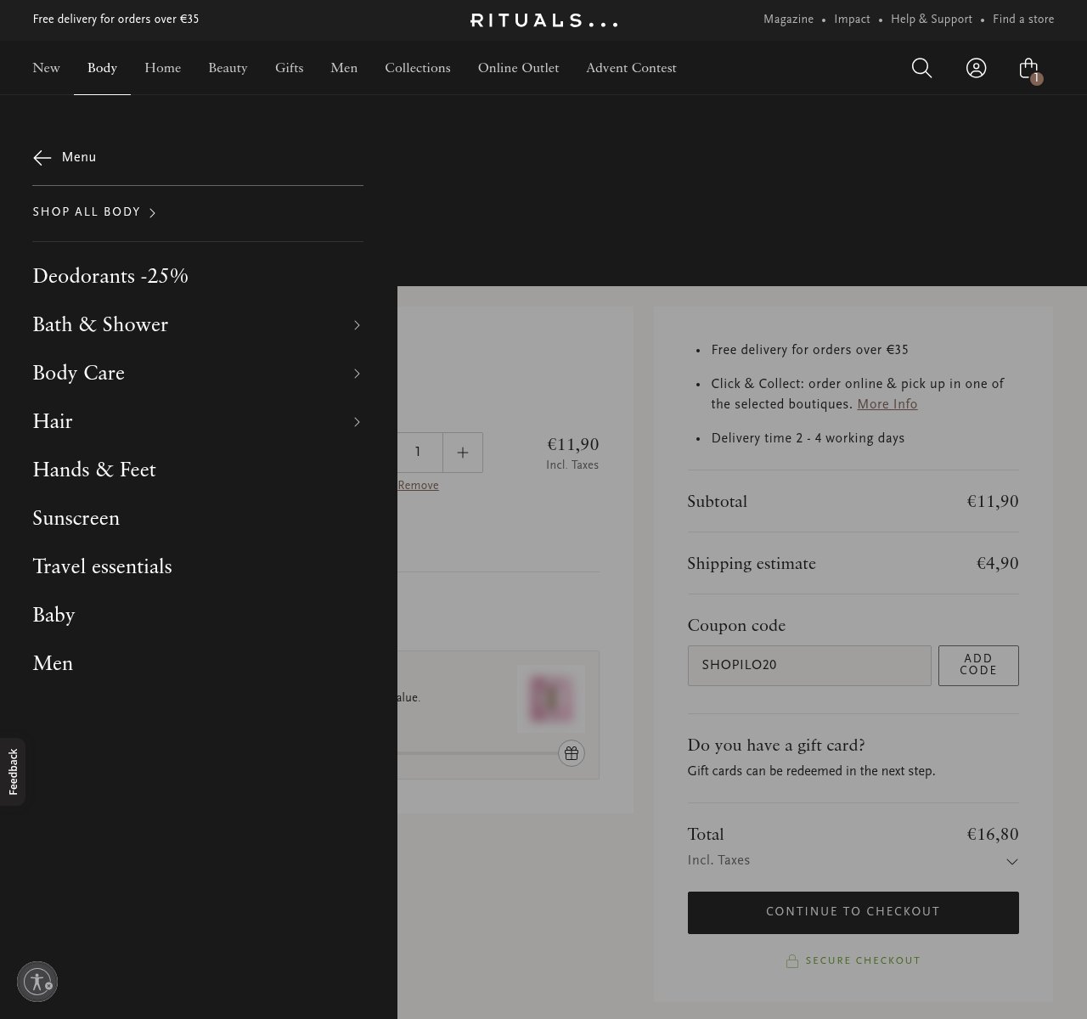Click 'Do you have a gift card?' heading
1087x1019 pixels.
[776, 745]
